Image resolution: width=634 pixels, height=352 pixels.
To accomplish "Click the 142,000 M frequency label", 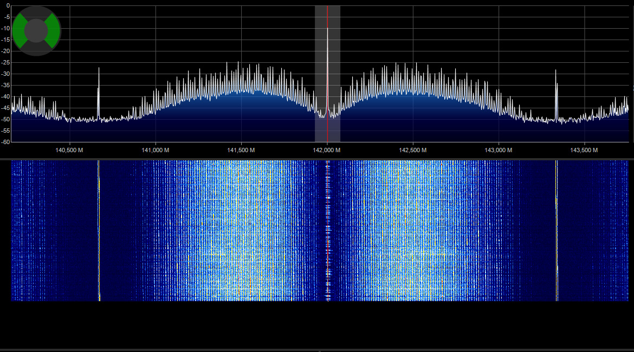I will click(x=327, y=151).
